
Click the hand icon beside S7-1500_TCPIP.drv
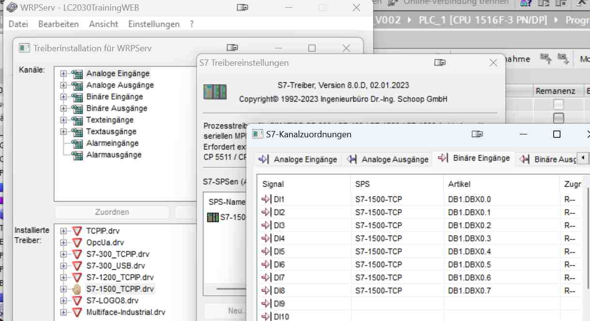point(77,289)
